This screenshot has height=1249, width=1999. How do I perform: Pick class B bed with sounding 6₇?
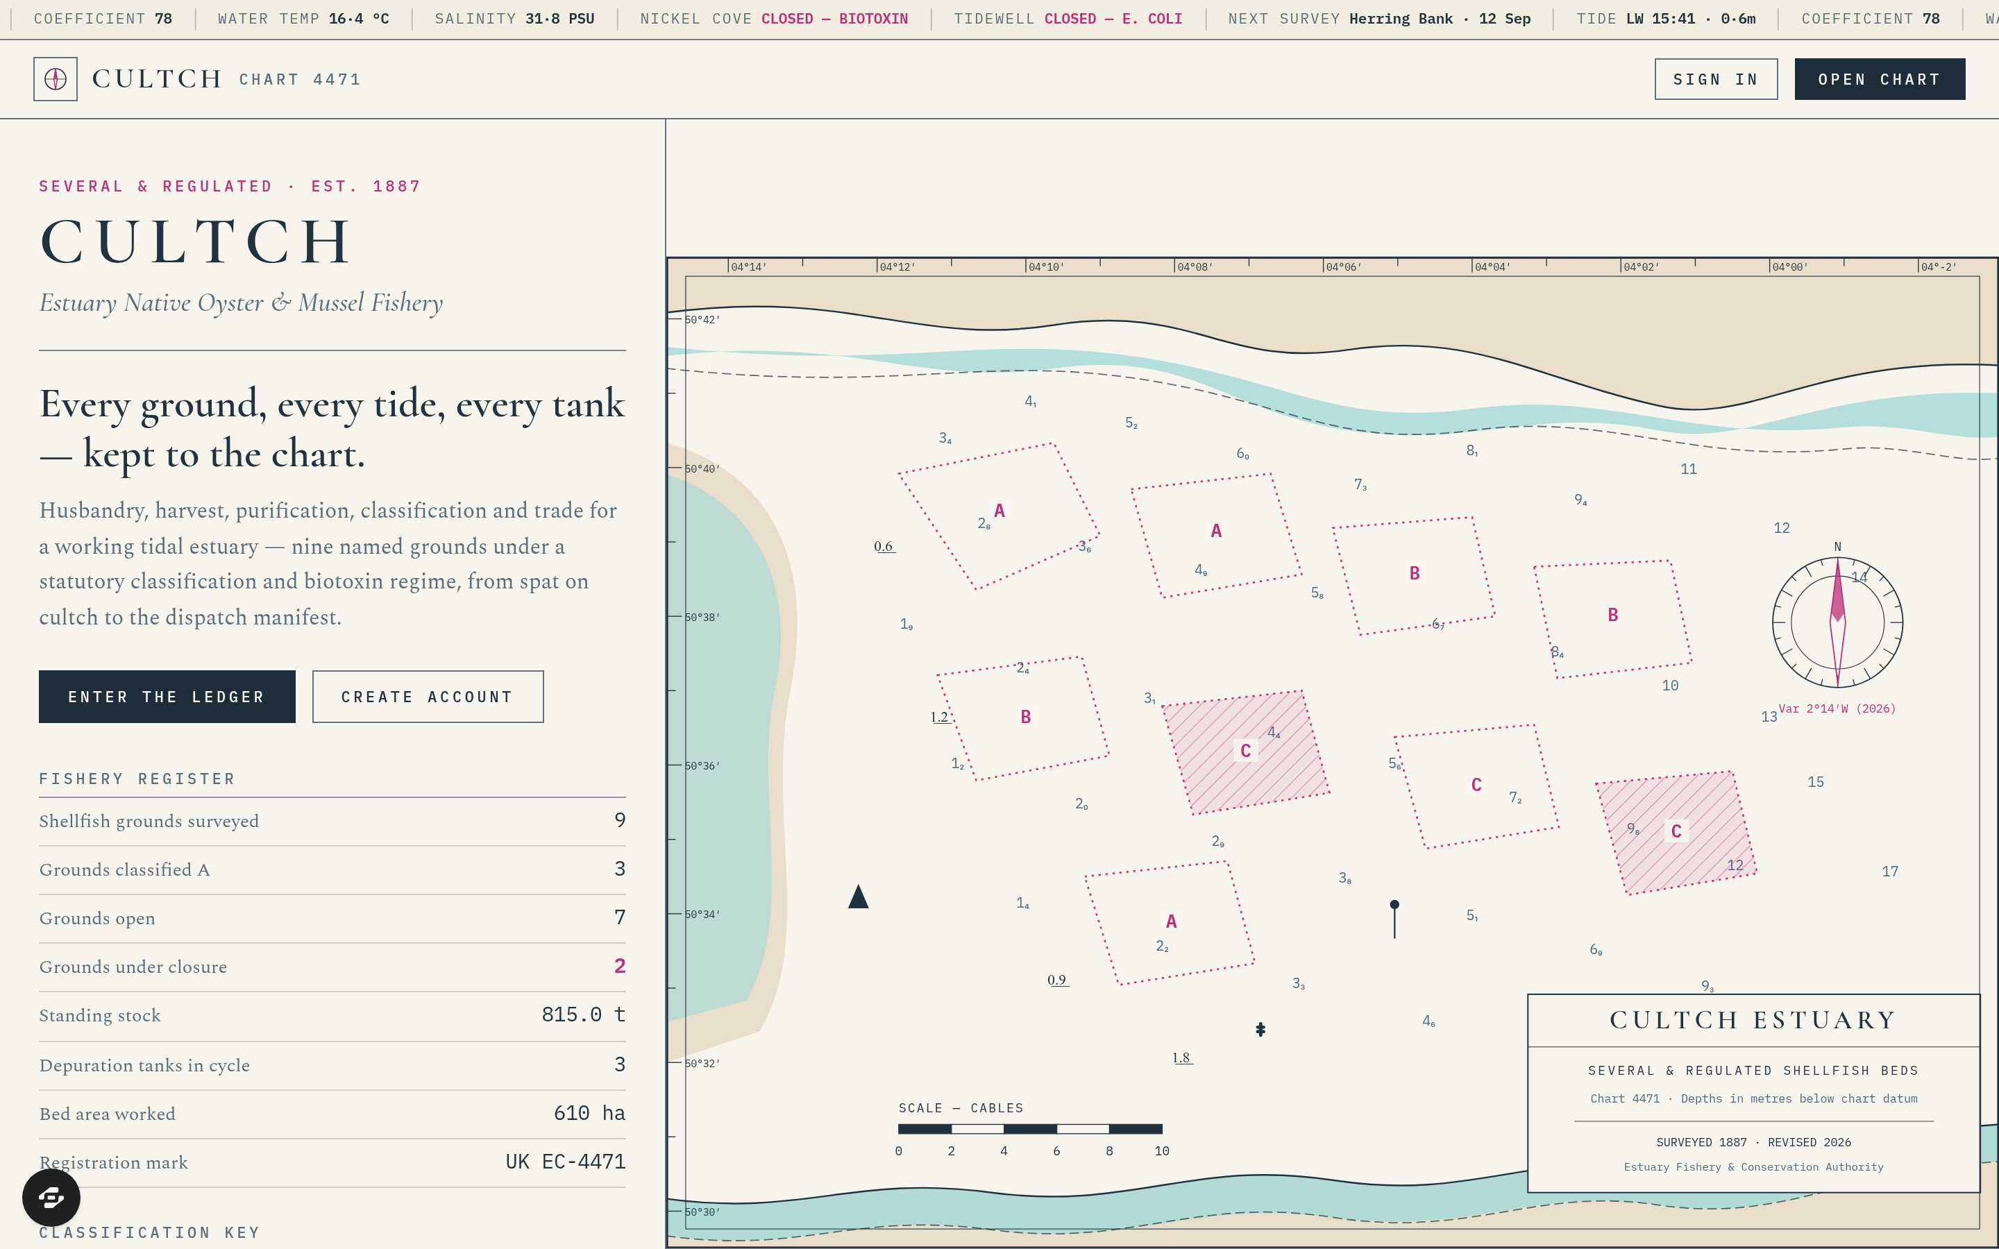click(1413, 576)
